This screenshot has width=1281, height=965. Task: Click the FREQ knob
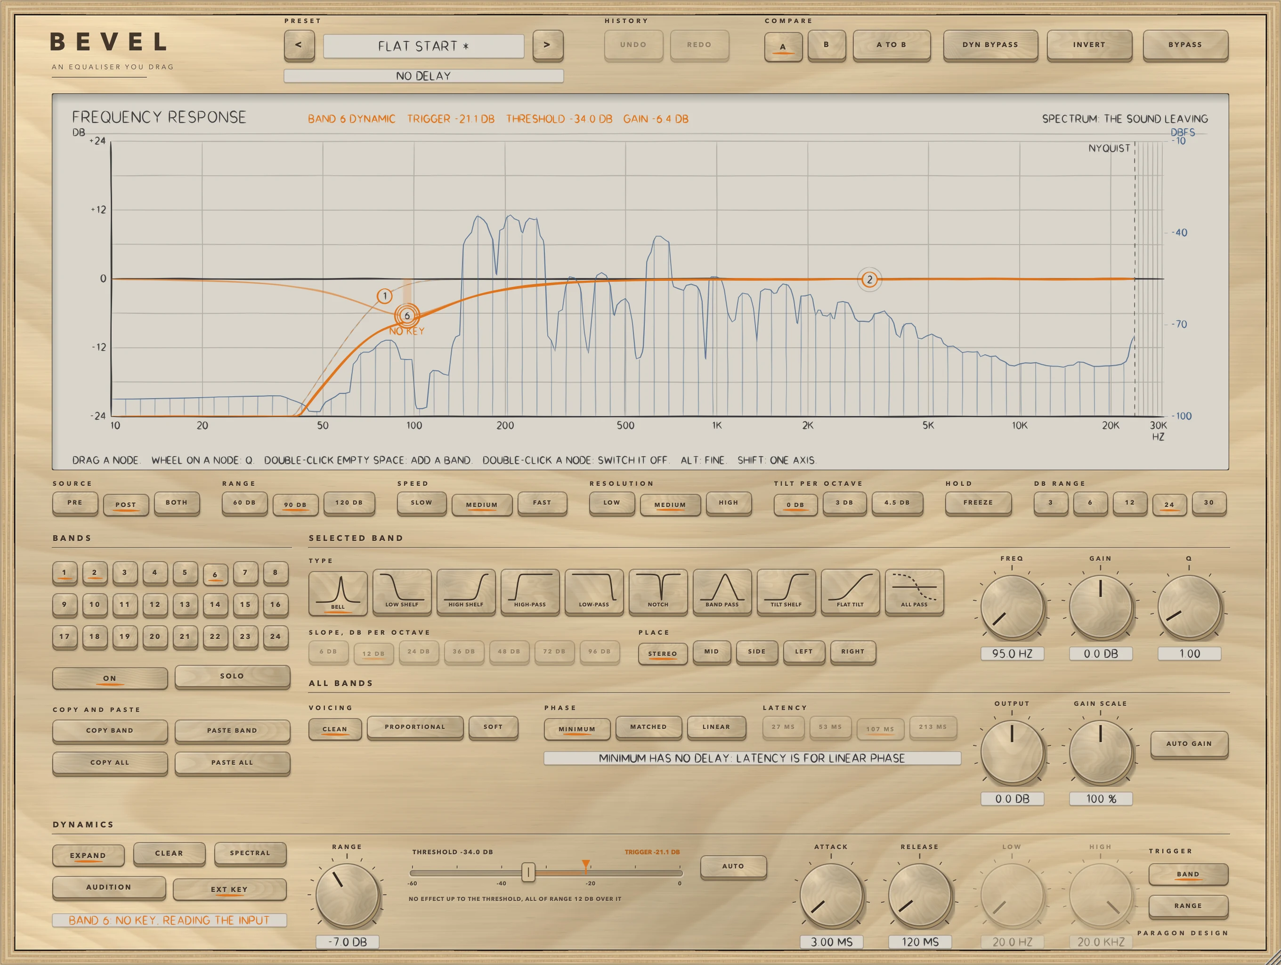click(1012, 608)
